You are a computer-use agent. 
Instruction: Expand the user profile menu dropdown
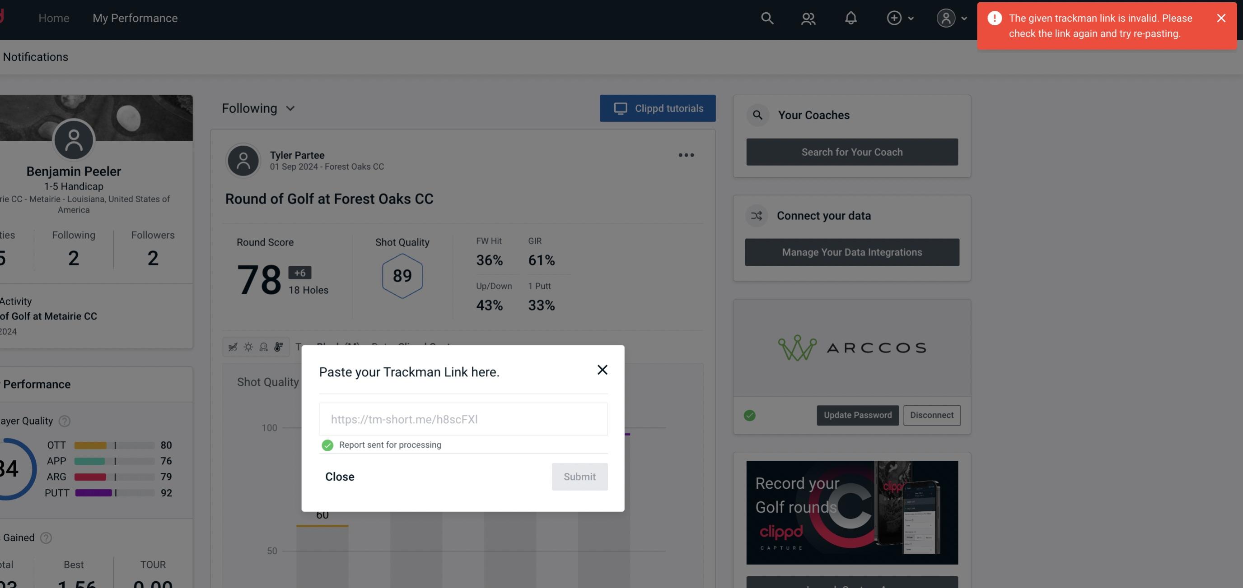[952, 18]
